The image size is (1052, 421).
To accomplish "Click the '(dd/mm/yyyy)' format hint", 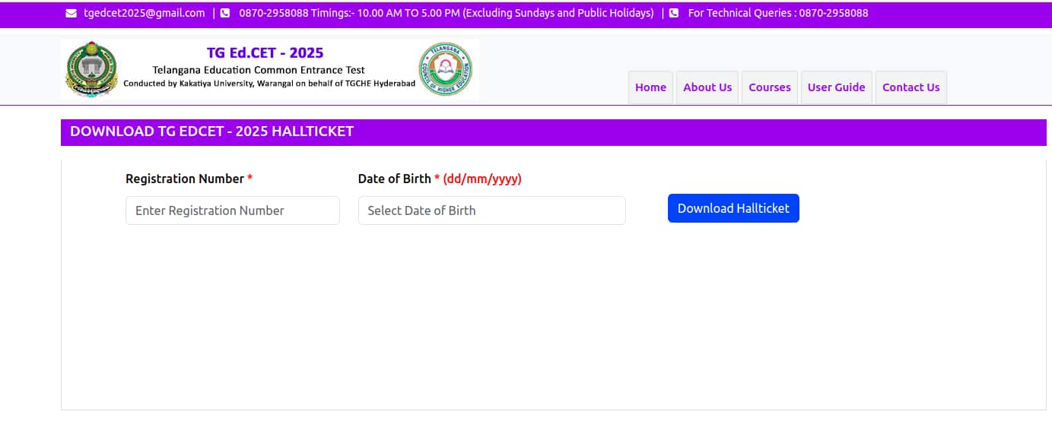I will [482, 179].
